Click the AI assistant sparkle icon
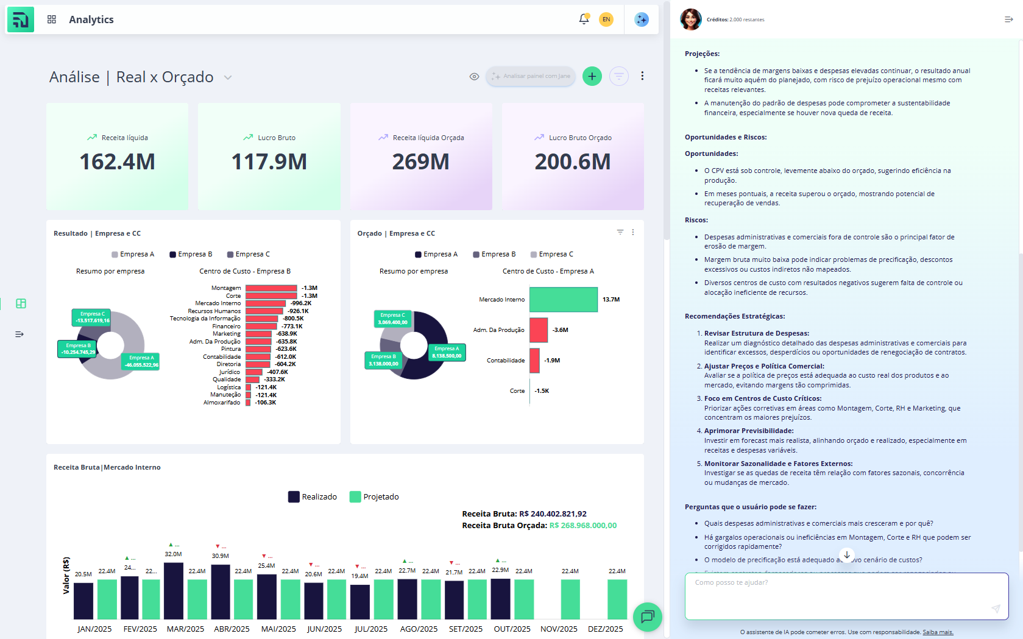Screen dimensions: 1023x639 (x=641, y=19)
